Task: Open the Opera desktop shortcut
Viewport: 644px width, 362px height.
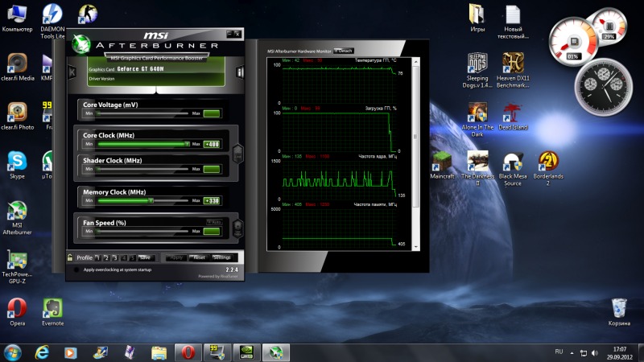Action: [17, 312]
